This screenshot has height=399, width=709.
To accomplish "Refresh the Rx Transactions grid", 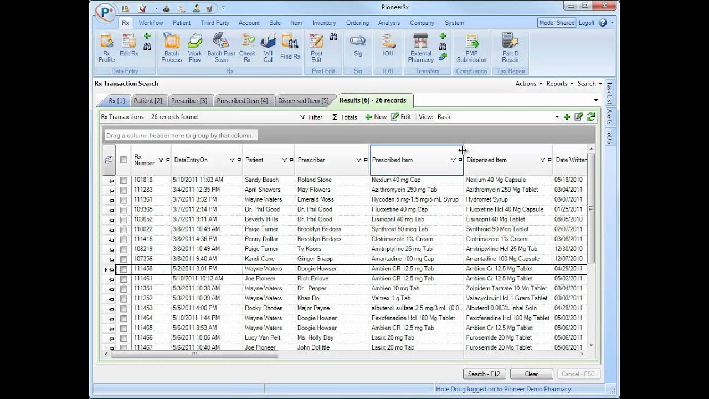I will (x=591, y=117).
